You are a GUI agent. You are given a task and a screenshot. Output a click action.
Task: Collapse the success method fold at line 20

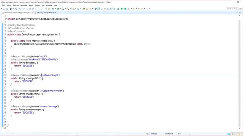[6, 56]
